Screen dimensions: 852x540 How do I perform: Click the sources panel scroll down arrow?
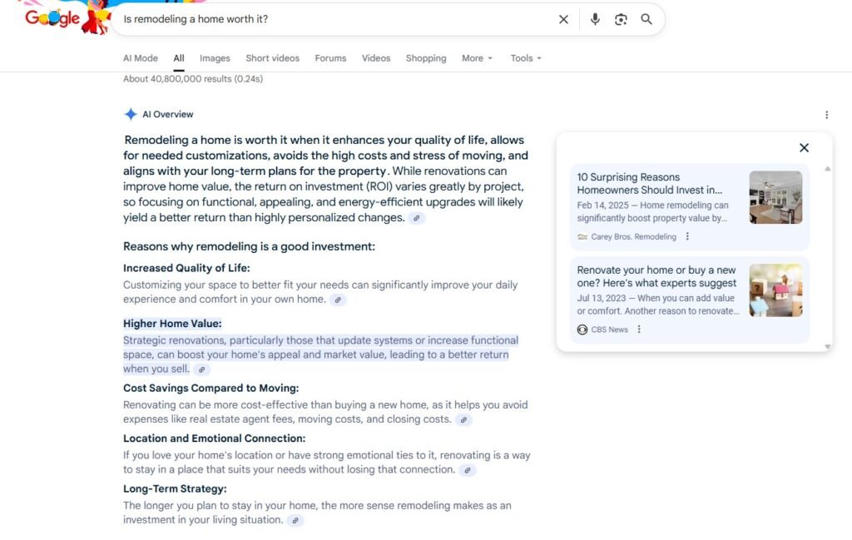[827, 346]
